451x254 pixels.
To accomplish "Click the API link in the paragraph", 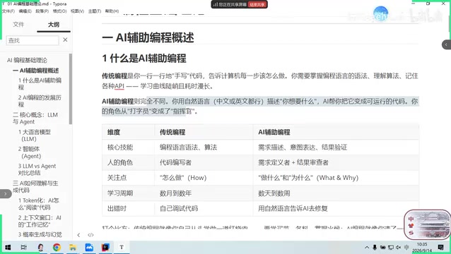I will pos(119,86).
